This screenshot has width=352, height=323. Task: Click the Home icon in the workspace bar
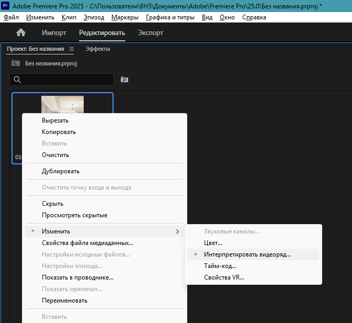tap(21, 32)
